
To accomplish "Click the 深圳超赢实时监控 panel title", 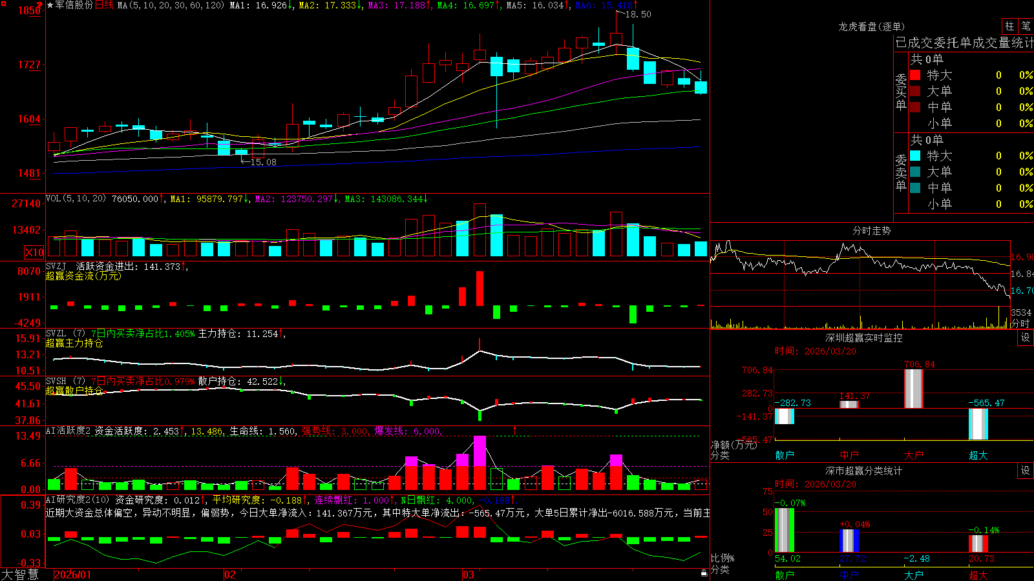I will (x=863, y=338).
